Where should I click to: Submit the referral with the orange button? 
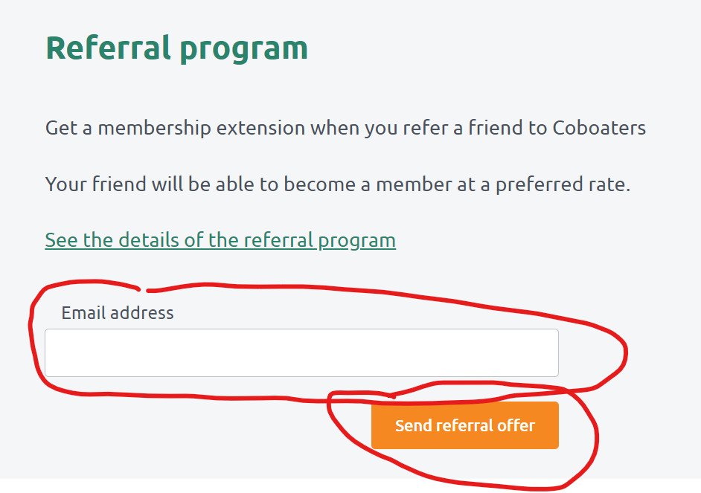coord(464,425)
